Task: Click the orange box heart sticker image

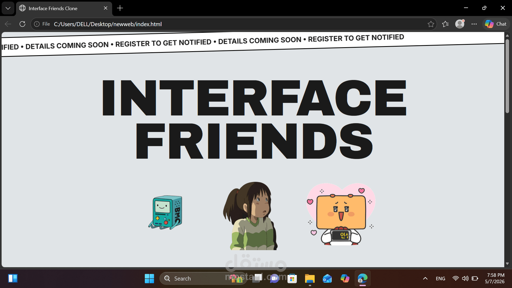Action: click(341, 214)
